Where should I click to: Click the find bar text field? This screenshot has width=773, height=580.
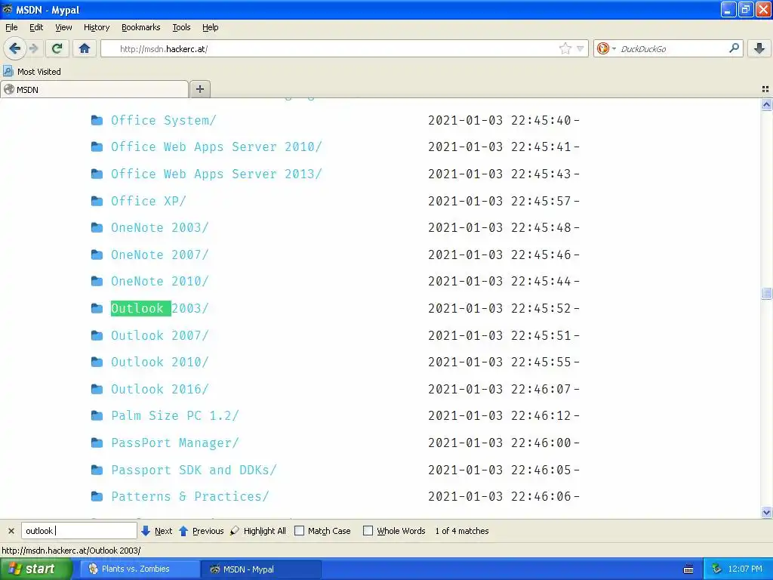tap(79, 531)
